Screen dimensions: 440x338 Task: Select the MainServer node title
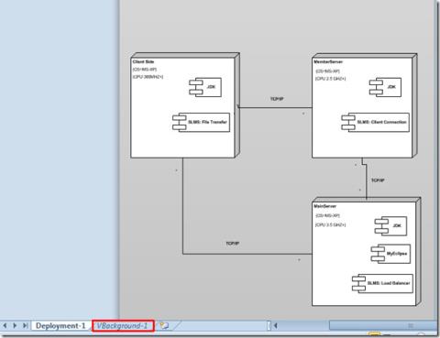tap(324, 206)
